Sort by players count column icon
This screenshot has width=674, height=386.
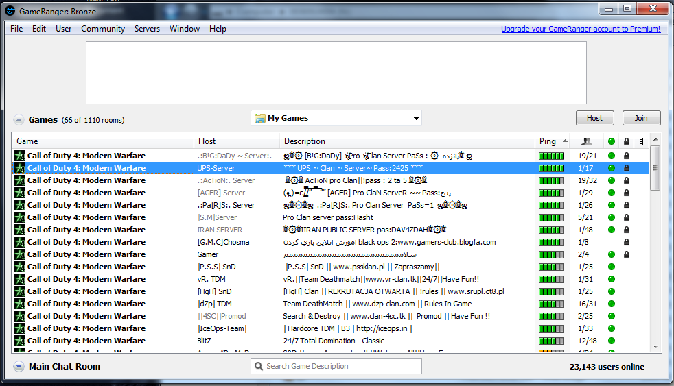click(586, 141)
